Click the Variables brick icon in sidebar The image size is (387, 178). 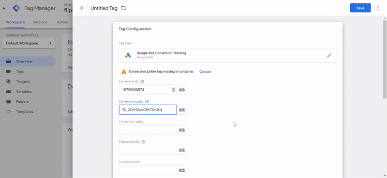[x=8, y=92]
